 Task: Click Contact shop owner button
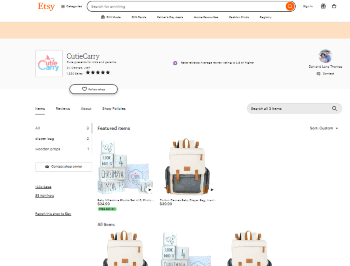click(x=64, y=167)
